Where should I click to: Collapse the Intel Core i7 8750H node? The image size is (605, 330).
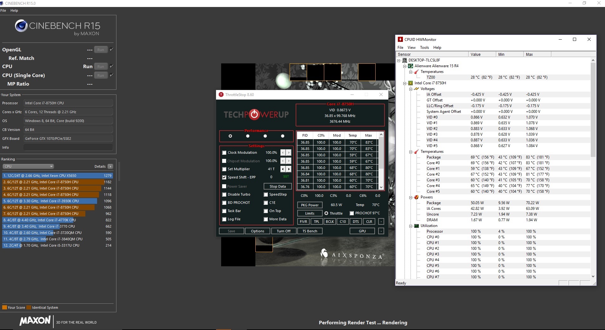405,83
